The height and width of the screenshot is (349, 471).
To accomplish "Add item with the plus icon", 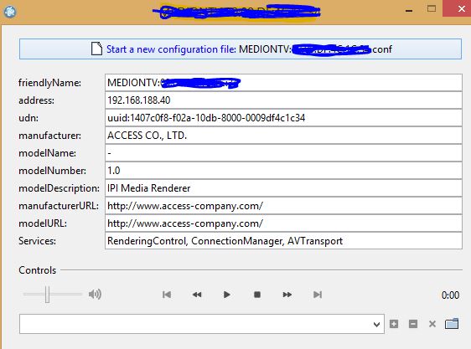I will (x=394, y=324).
